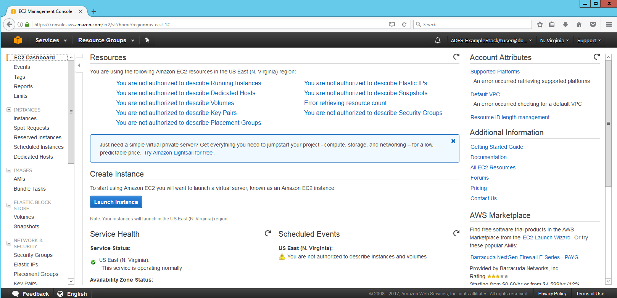The width and height of the screenshot is (617, 298).
Task: Collapse the Elastic Block Store section
Action: point(9,205)
